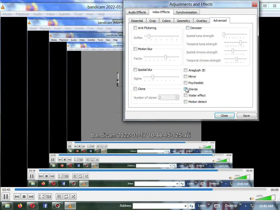Click the Desktop toolbar label
Image resolution: width=280 pixels, height=210 pixels.
pyautogui.click(x=231, y=206)
